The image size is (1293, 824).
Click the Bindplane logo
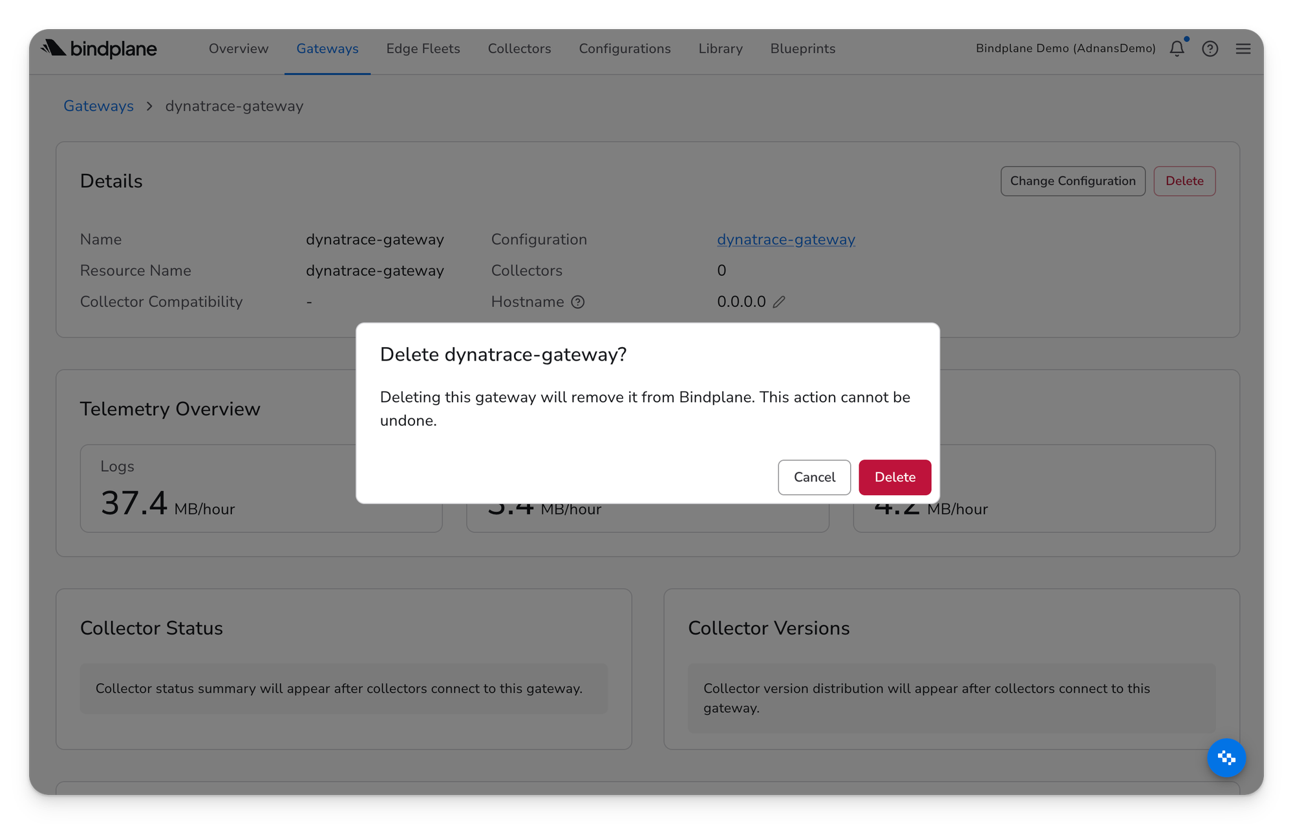(99, 48)
